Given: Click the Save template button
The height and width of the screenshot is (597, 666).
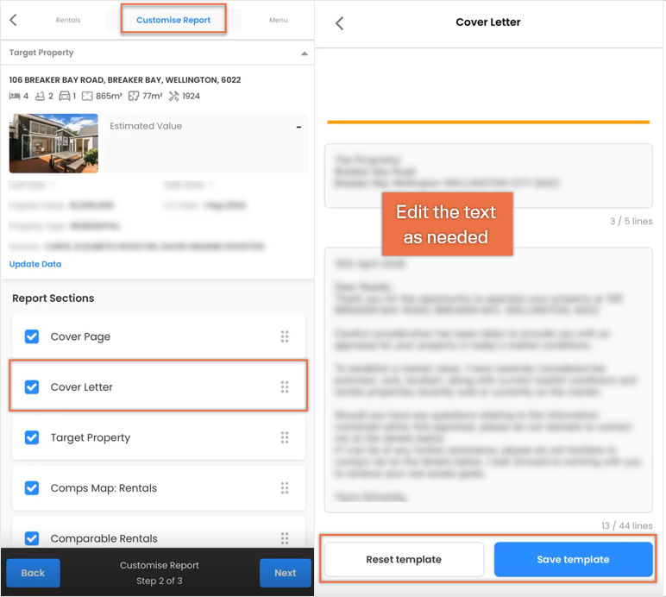Looking at the screenshot, I should coord(573,559).
